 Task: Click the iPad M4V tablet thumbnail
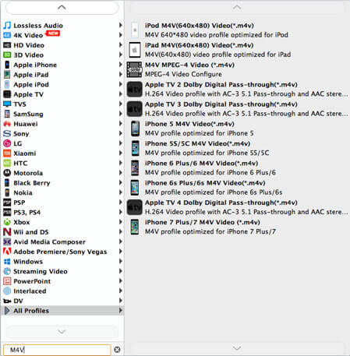[x=135, y=50]
